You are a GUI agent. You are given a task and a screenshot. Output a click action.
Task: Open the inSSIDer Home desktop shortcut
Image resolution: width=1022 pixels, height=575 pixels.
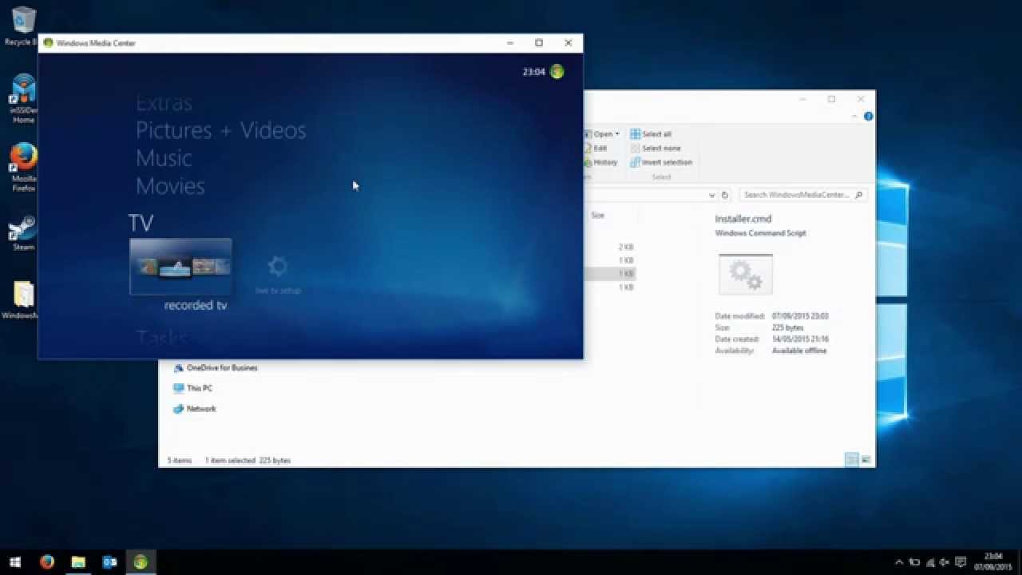[x=23, y=99]
